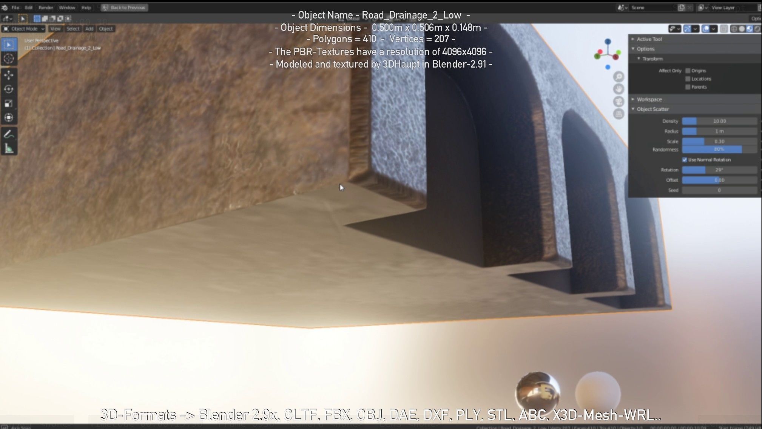Open the File menu

[15, 8]
